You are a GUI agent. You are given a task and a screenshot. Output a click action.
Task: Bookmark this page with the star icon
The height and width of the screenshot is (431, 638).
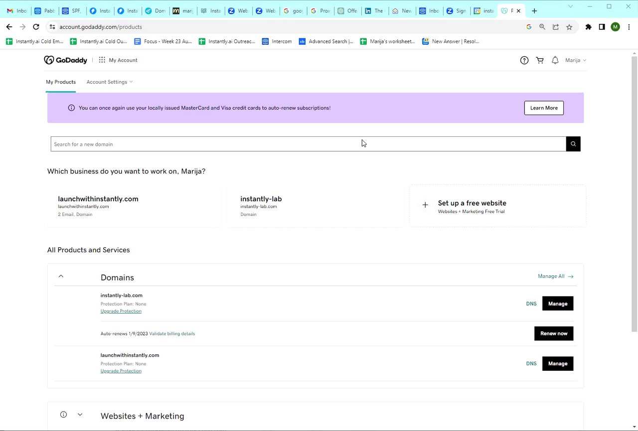coord(569,27)
